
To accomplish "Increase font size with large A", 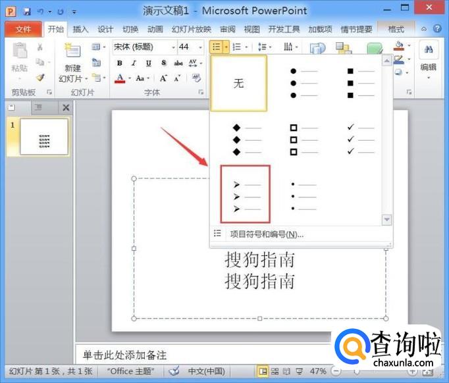I will coord(163,78).
